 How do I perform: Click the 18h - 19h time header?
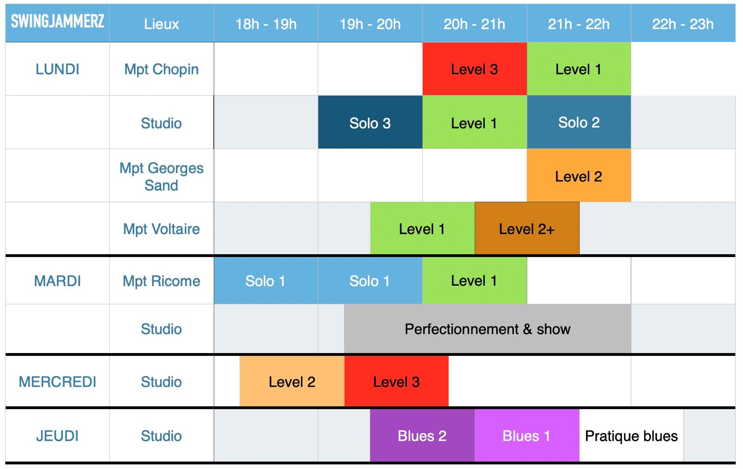coord(266,24)
